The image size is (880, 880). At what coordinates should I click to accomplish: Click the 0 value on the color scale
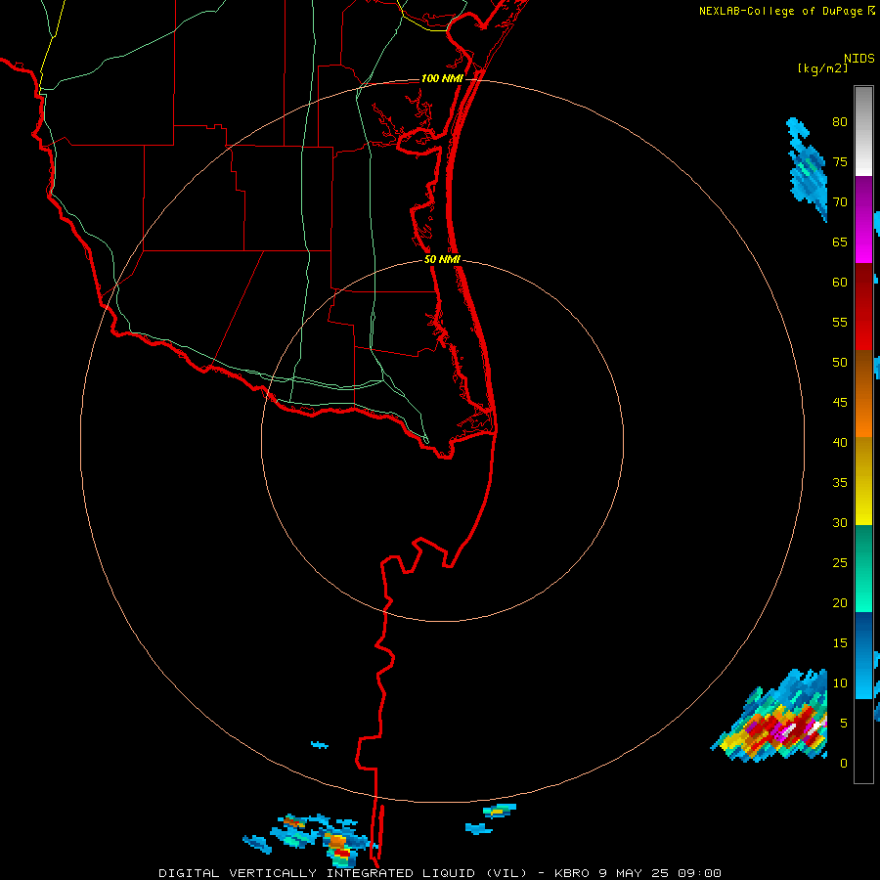tap(843, 764)
